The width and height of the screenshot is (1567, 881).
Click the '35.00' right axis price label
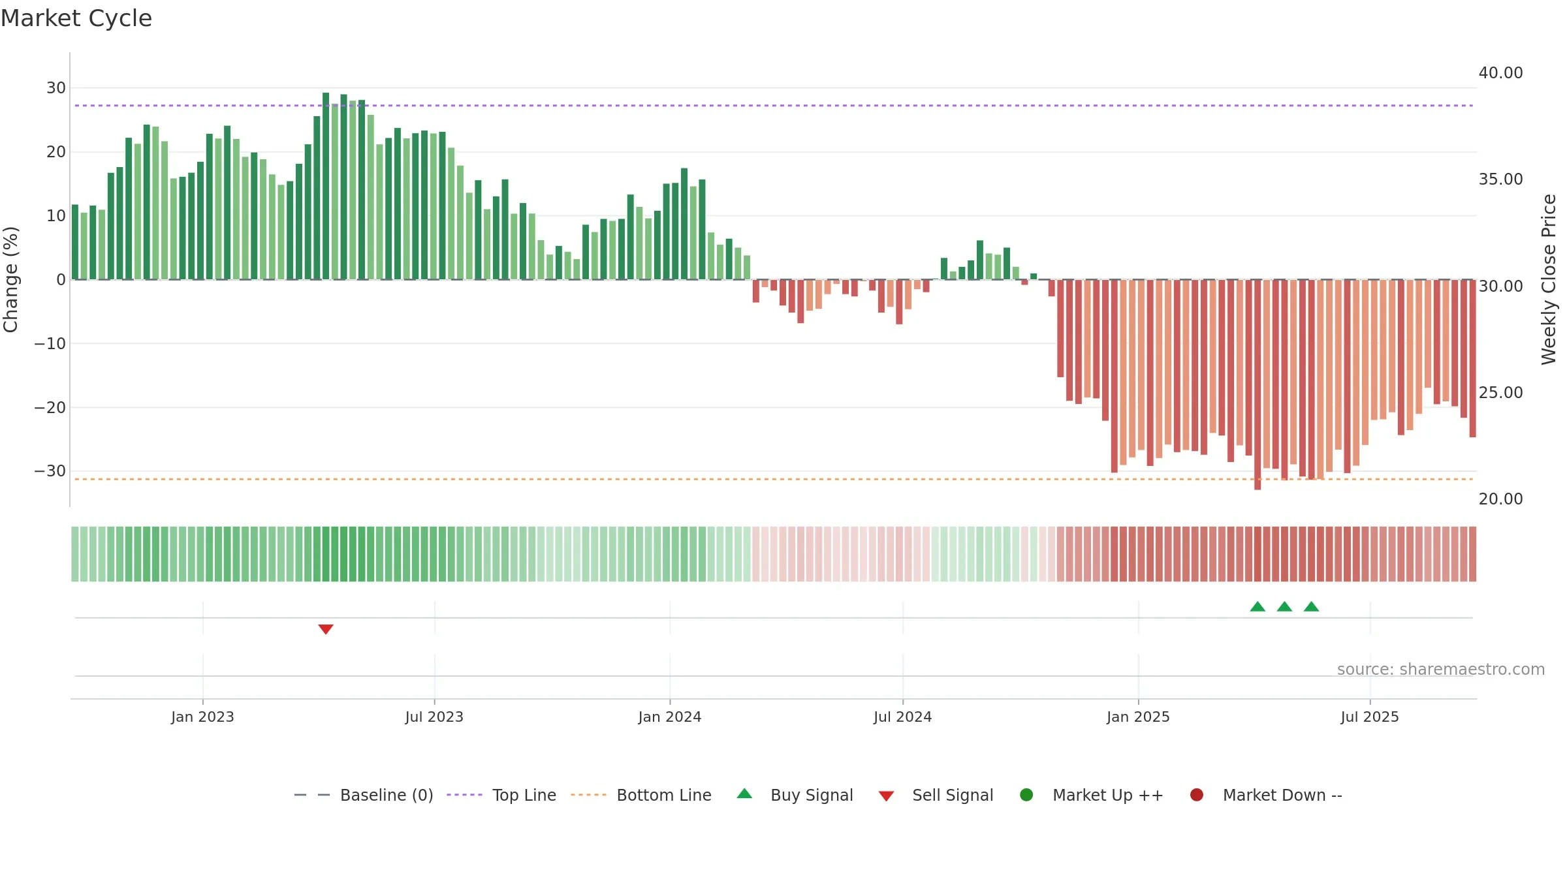(x=1500, y=179)
